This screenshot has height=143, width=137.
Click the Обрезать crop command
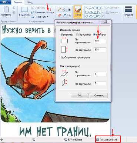pyautogui.click(x=38, y=8)
